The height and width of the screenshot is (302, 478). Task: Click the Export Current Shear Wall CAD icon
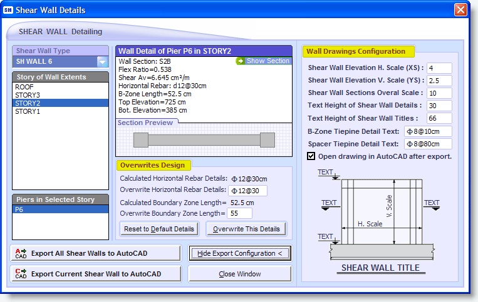[x=21, y=274]
